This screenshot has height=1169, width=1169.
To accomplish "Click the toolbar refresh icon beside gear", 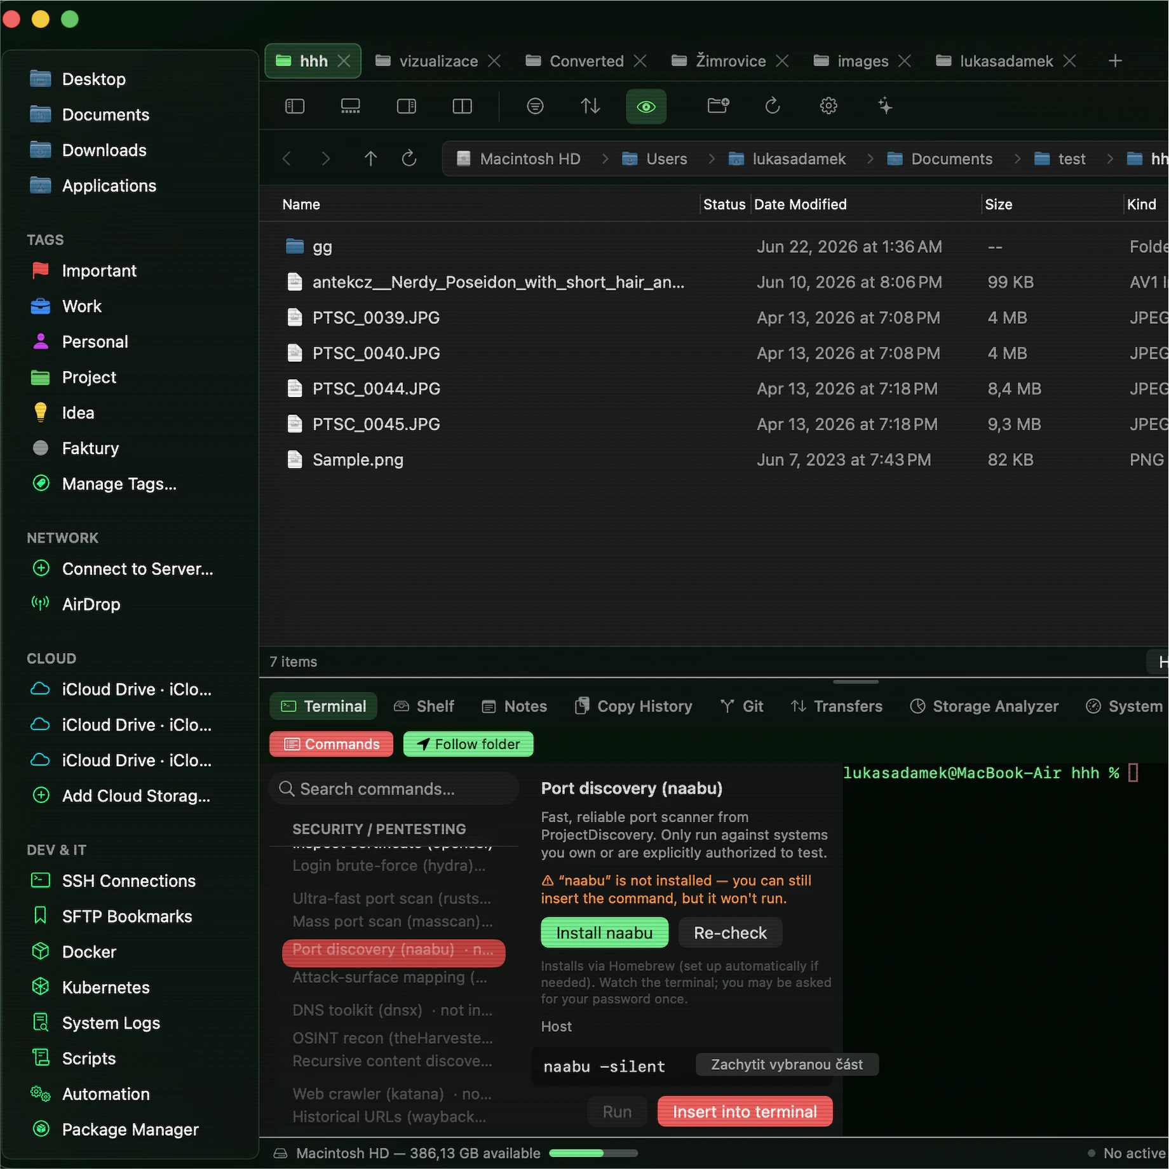I will click(x=773, y=106).
